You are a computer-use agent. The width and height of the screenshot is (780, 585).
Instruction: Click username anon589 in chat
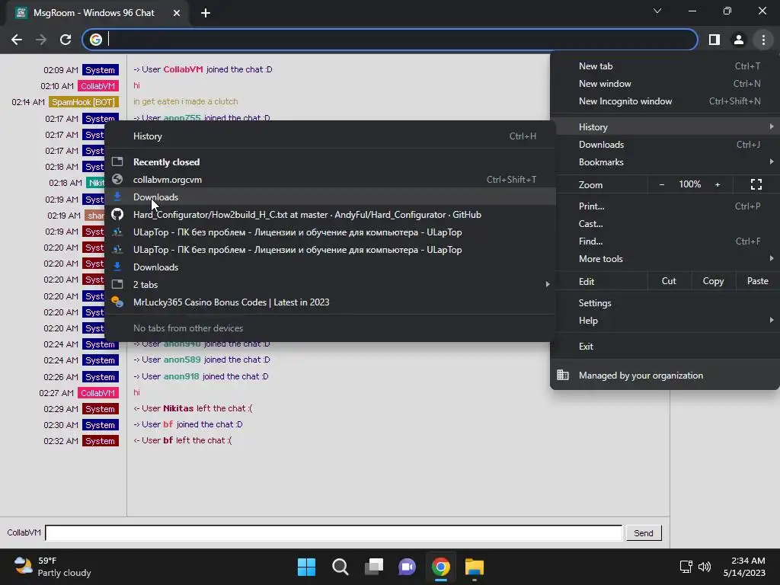pyautogui.click(x=182, y=360)
